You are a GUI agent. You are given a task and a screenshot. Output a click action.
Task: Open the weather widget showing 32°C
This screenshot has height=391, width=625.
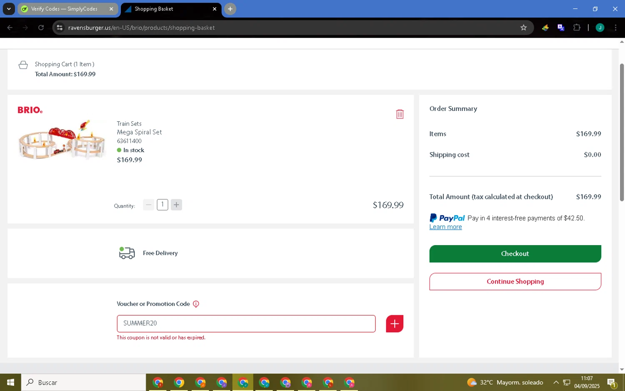coord(505,382)
